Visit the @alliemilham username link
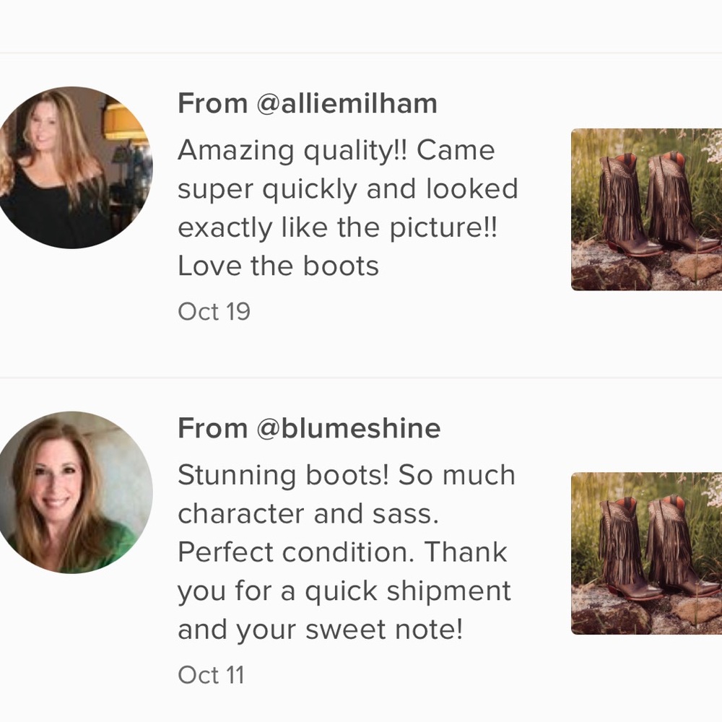Screen dimensions: 722x722 coord(347,103)
